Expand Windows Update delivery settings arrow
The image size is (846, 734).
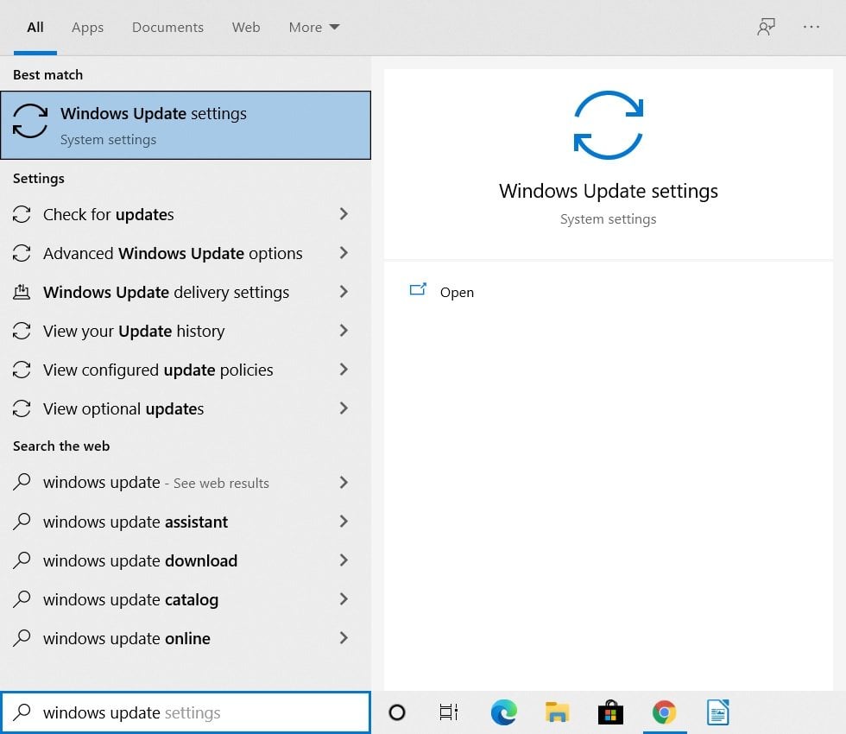344,292
